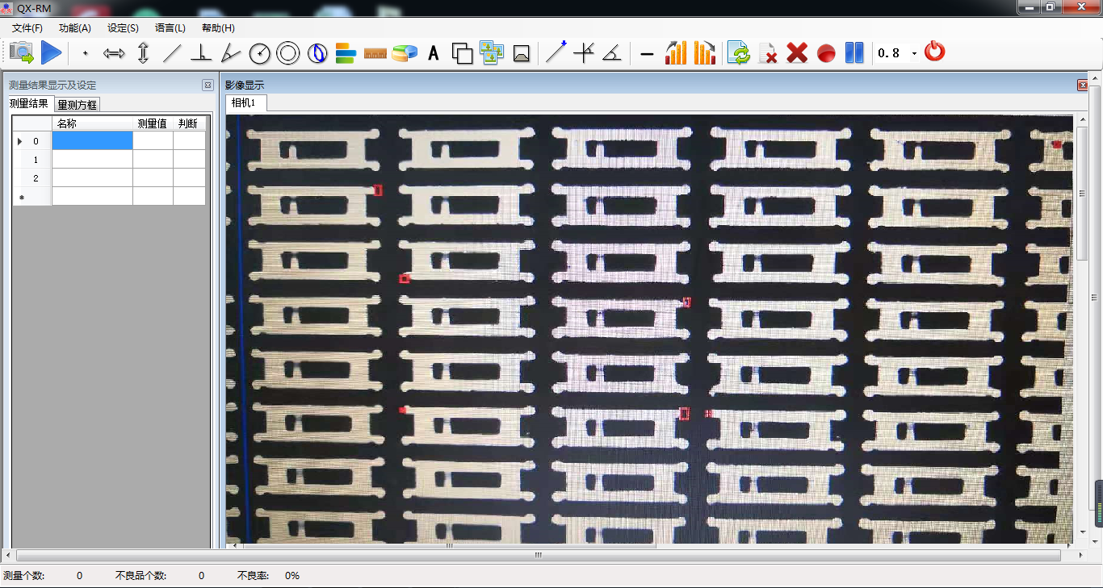Click the orange ruler calibration icon
This screenshot has height=588, width=1103.
click(375, 54)
